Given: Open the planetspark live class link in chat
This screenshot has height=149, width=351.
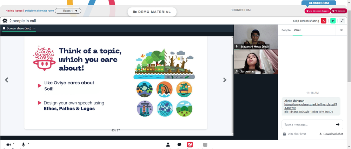Looking at the screenshot, I should [311, 108].
